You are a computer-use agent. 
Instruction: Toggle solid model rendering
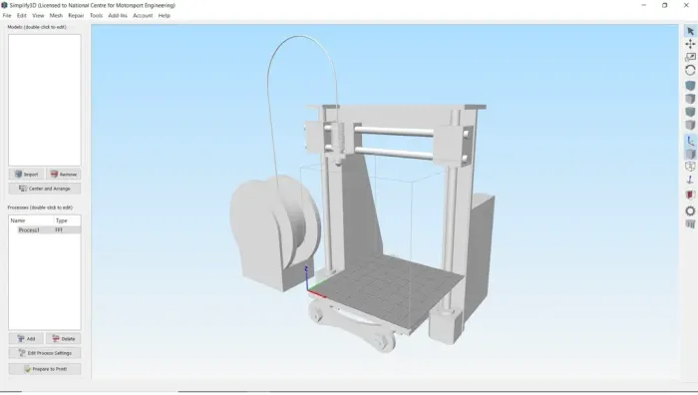690,154
